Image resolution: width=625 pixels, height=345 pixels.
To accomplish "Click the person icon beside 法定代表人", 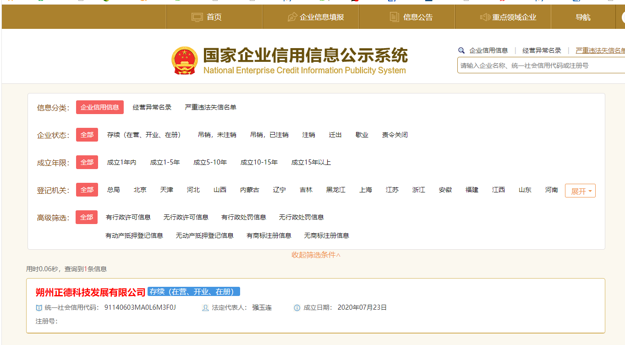I will coord(205,307).
